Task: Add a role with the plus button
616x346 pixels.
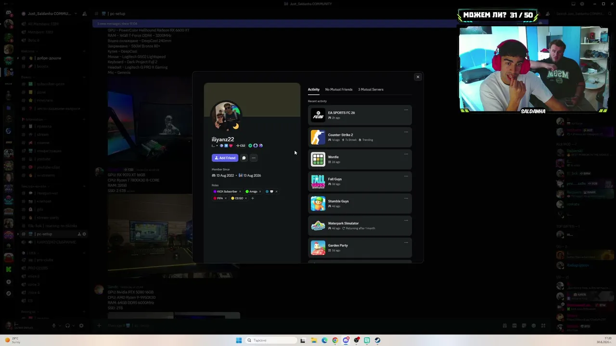Action: point(252,198)
